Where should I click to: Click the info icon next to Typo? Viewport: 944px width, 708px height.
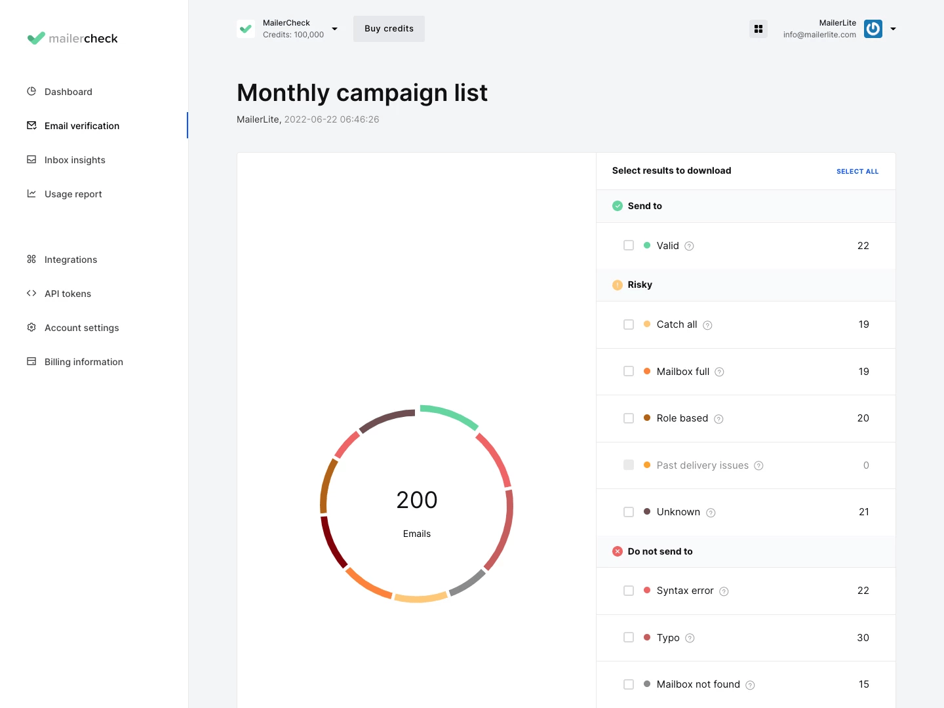(x=690, y=639)
